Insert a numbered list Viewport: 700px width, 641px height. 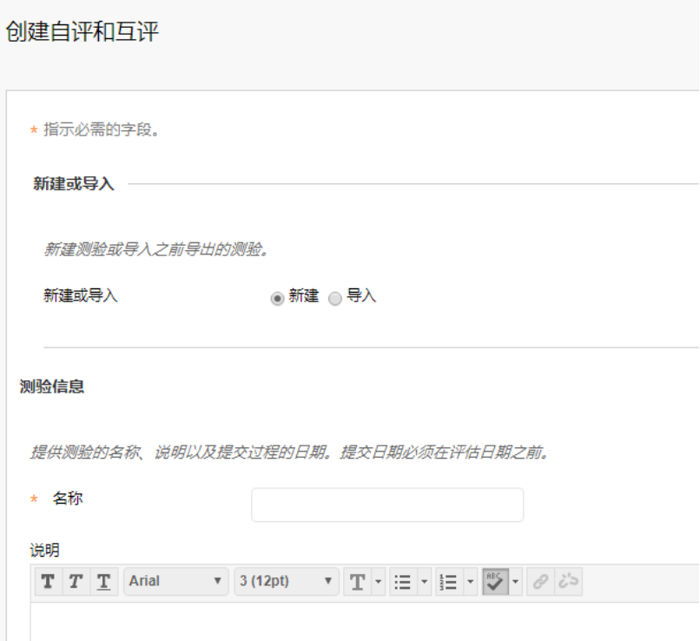click(448, 581)
